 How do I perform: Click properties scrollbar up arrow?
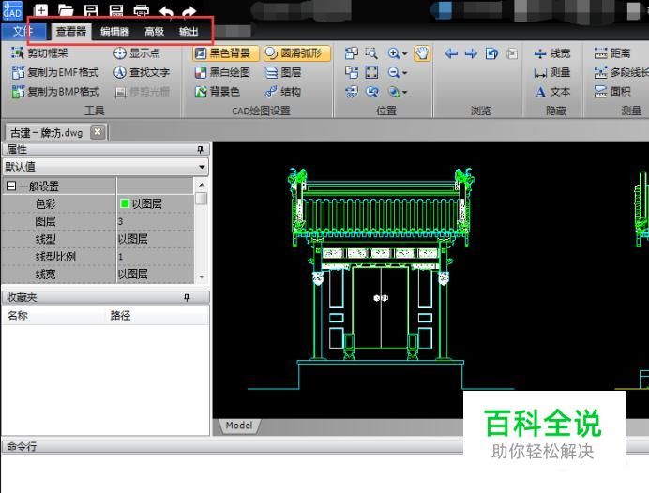coord(202,185)
